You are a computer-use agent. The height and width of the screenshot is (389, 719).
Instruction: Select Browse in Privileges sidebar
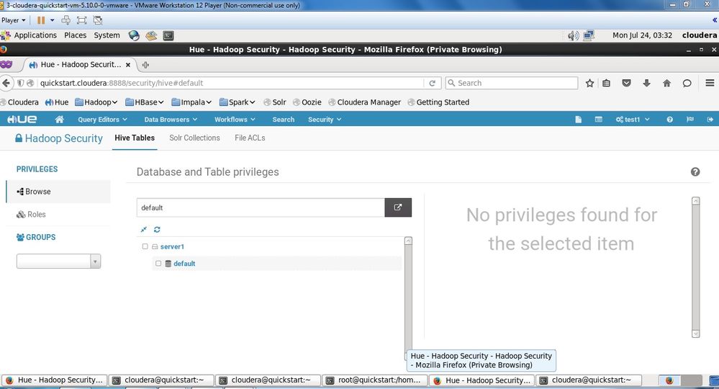58,192
